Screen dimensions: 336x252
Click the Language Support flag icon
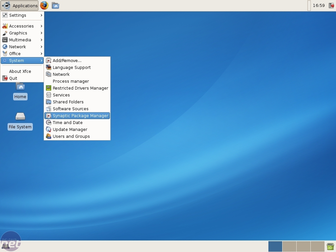(x=49, y=68)
